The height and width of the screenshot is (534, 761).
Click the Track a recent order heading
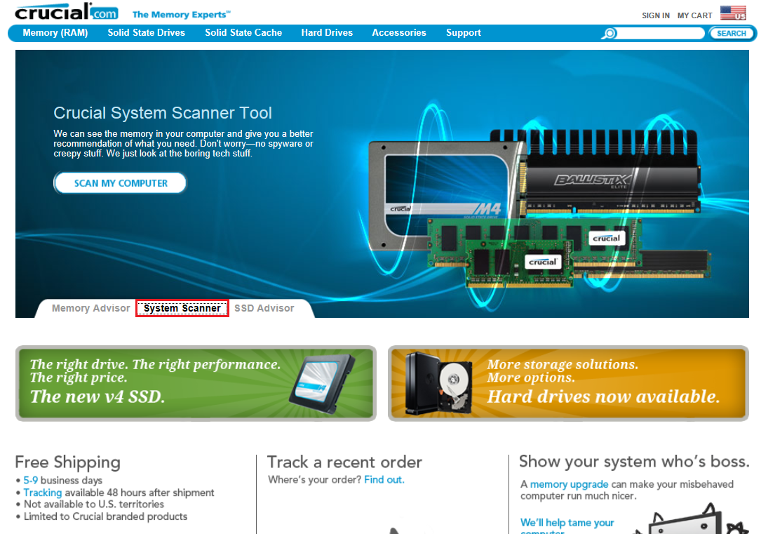344,462
